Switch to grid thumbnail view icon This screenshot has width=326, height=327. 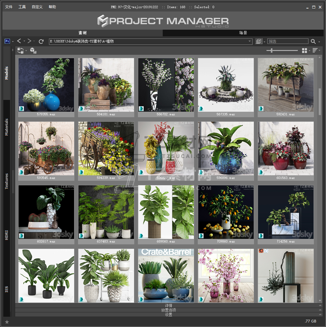[304, 51]
